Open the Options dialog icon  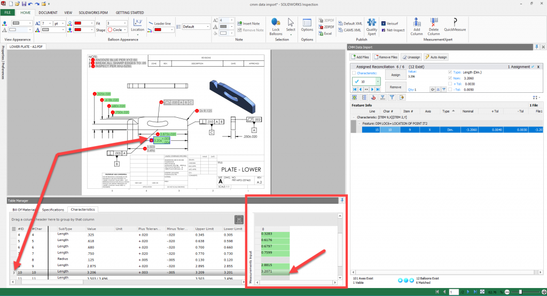pyautogui.click(x=307, y=25)
